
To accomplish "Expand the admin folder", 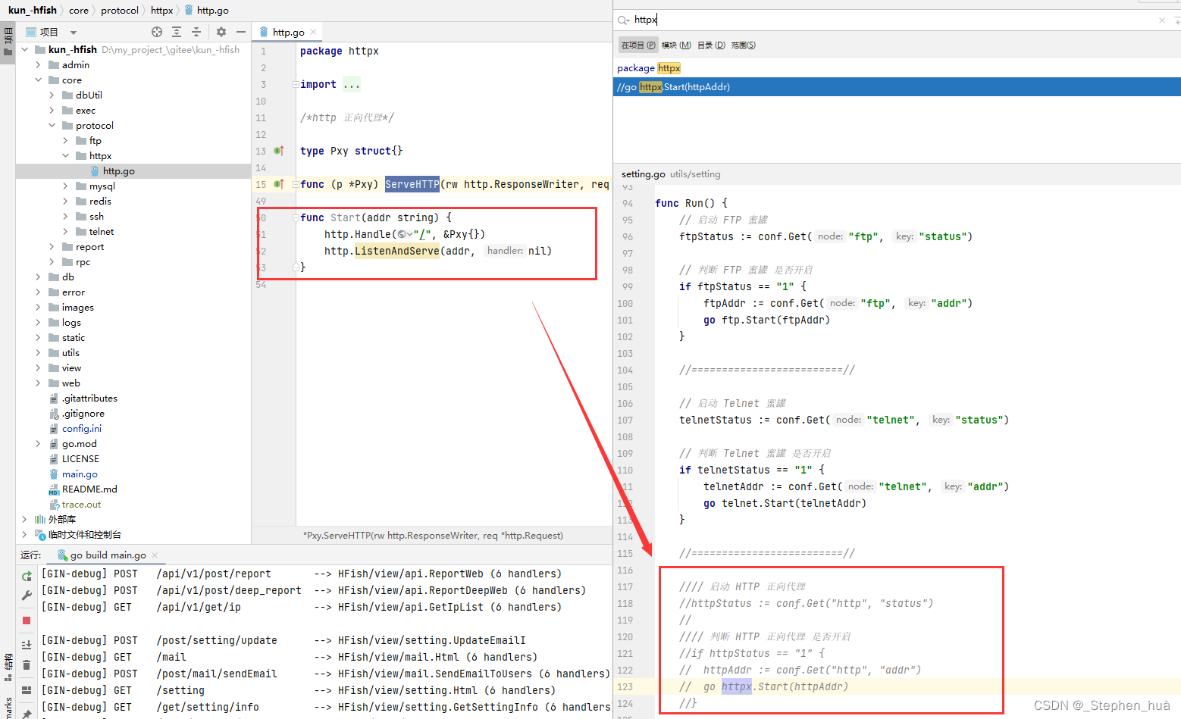I will (38, 64).
